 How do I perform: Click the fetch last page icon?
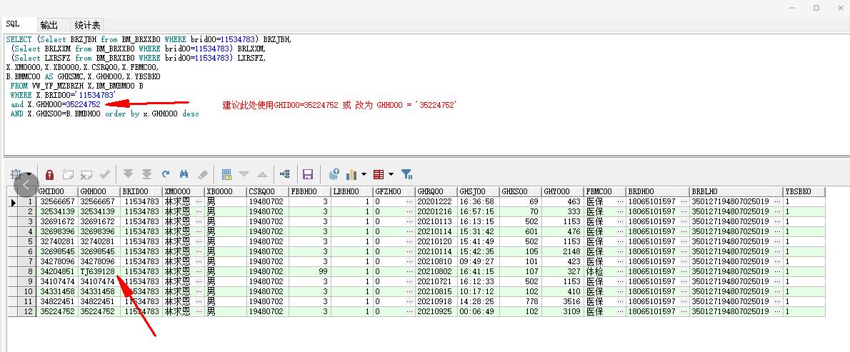tap(146, 174)
